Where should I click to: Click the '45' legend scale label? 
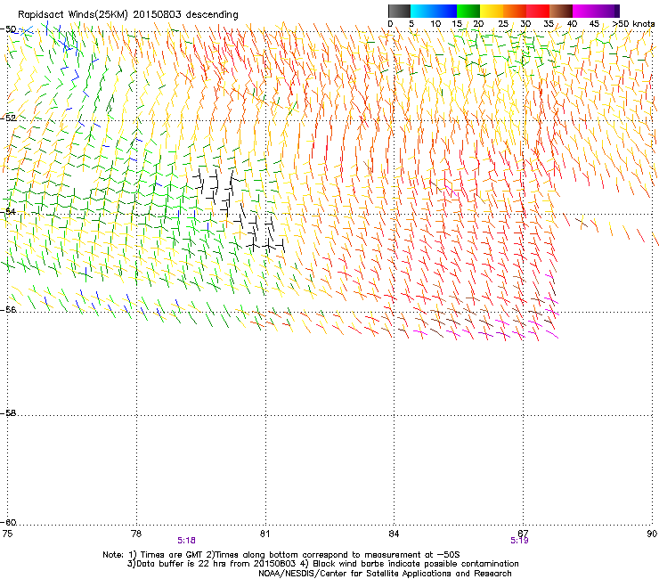click(x=594, y=24)
